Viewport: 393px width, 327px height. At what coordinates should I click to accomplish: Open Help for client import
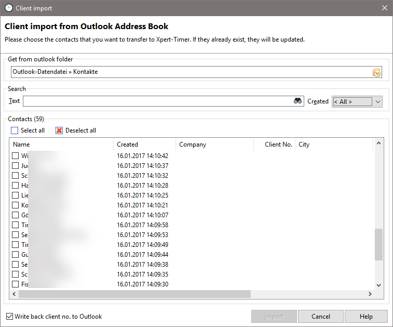(x=366, y=317)
